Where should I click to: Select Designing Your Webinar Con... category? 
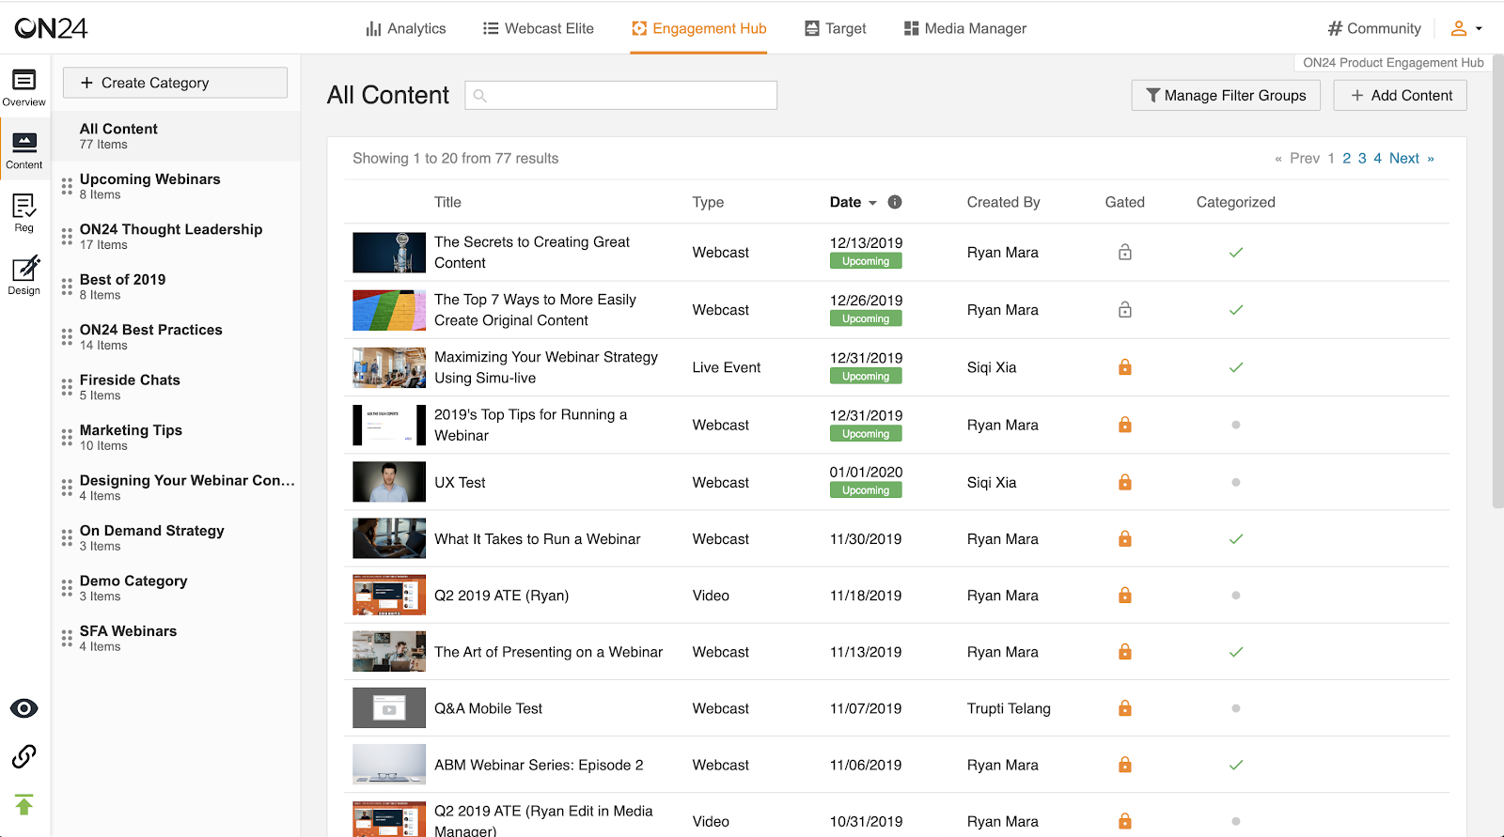(x=176, y=488)
